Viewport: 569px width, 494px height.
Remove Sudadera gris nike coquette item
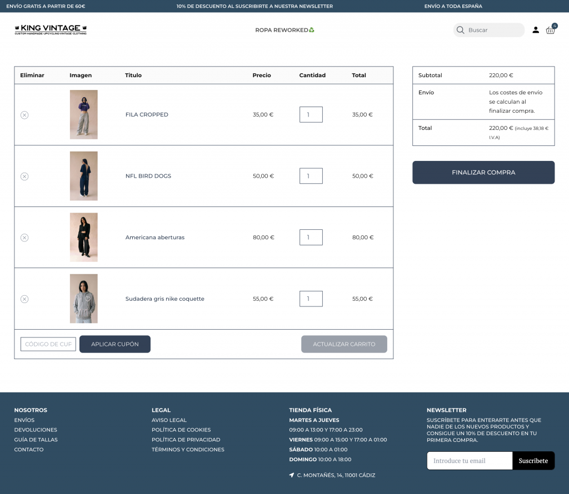click(x=24, y=299)
